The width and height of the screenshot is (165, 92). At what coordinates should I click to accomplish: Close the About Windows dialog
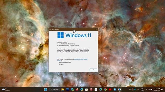point(96,29)
